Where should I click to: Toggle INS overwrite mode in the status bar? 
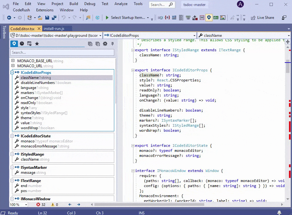[x=142, y=213]
